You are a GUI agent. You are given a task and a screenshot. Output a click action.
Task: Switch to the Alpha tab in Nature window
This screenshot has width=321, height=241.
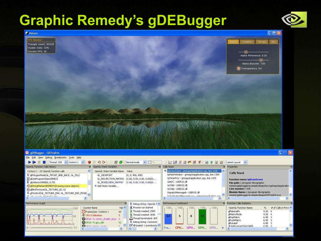(233, 42)
